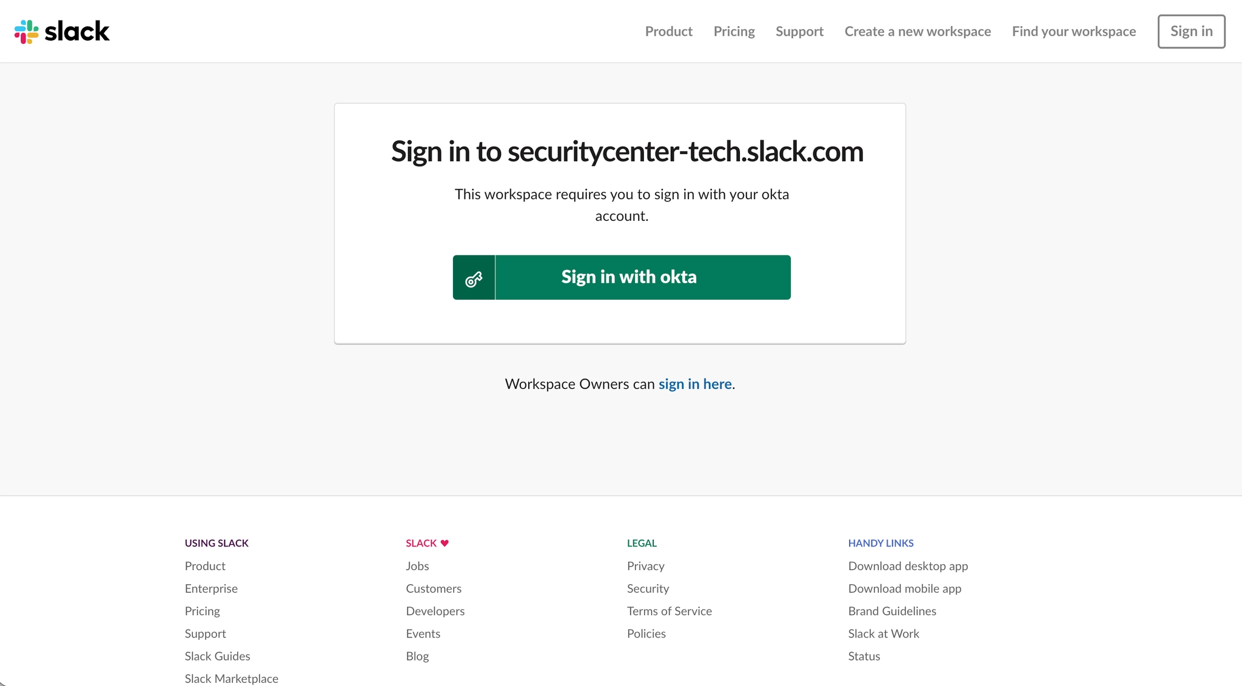View the Privacy policy link
Viewport: 1242px width, 686px height.
click(645, 566)
